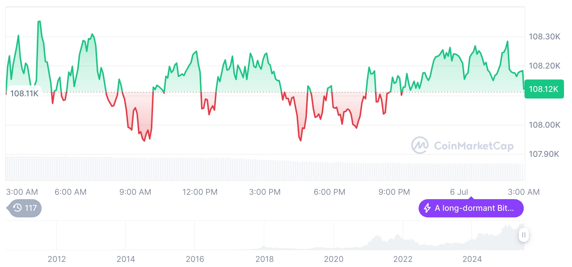
Task: Click the 108.30K price axis label
Action: tap(544, 36)
